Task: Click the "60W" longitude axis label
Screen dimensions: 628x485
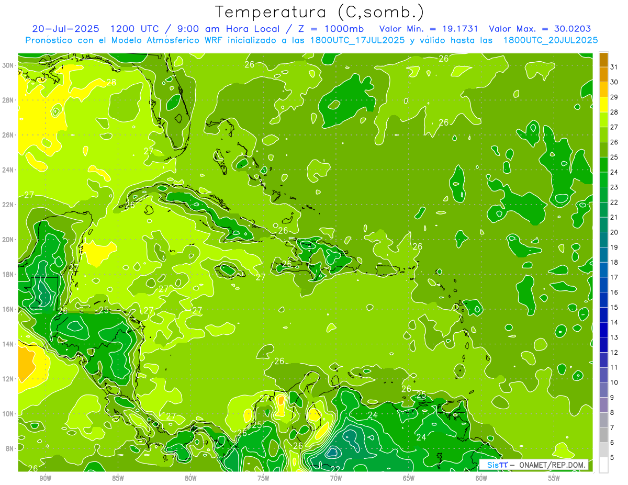Action: (x=481, y=478)
